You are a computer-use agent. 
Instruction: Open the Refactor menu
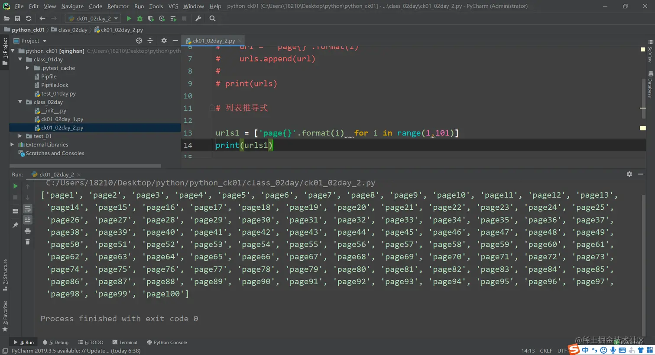[x=118, y=6]
